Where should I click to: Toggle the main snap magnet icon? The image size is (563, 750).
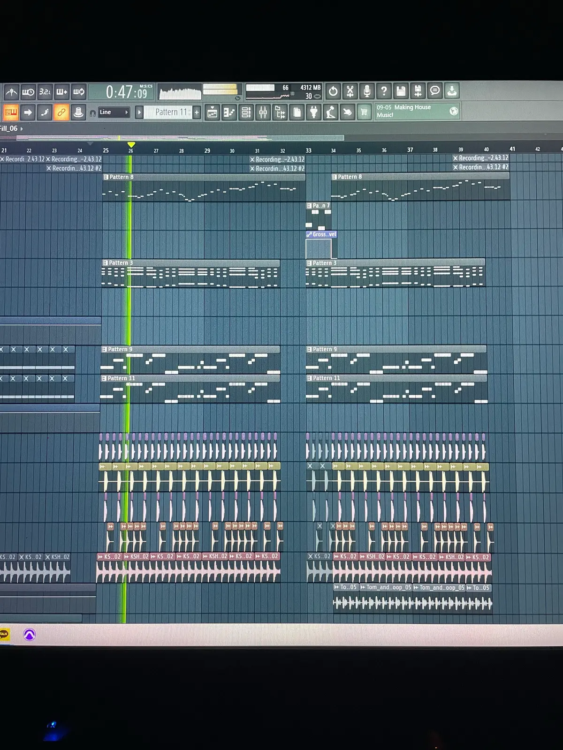92,112
